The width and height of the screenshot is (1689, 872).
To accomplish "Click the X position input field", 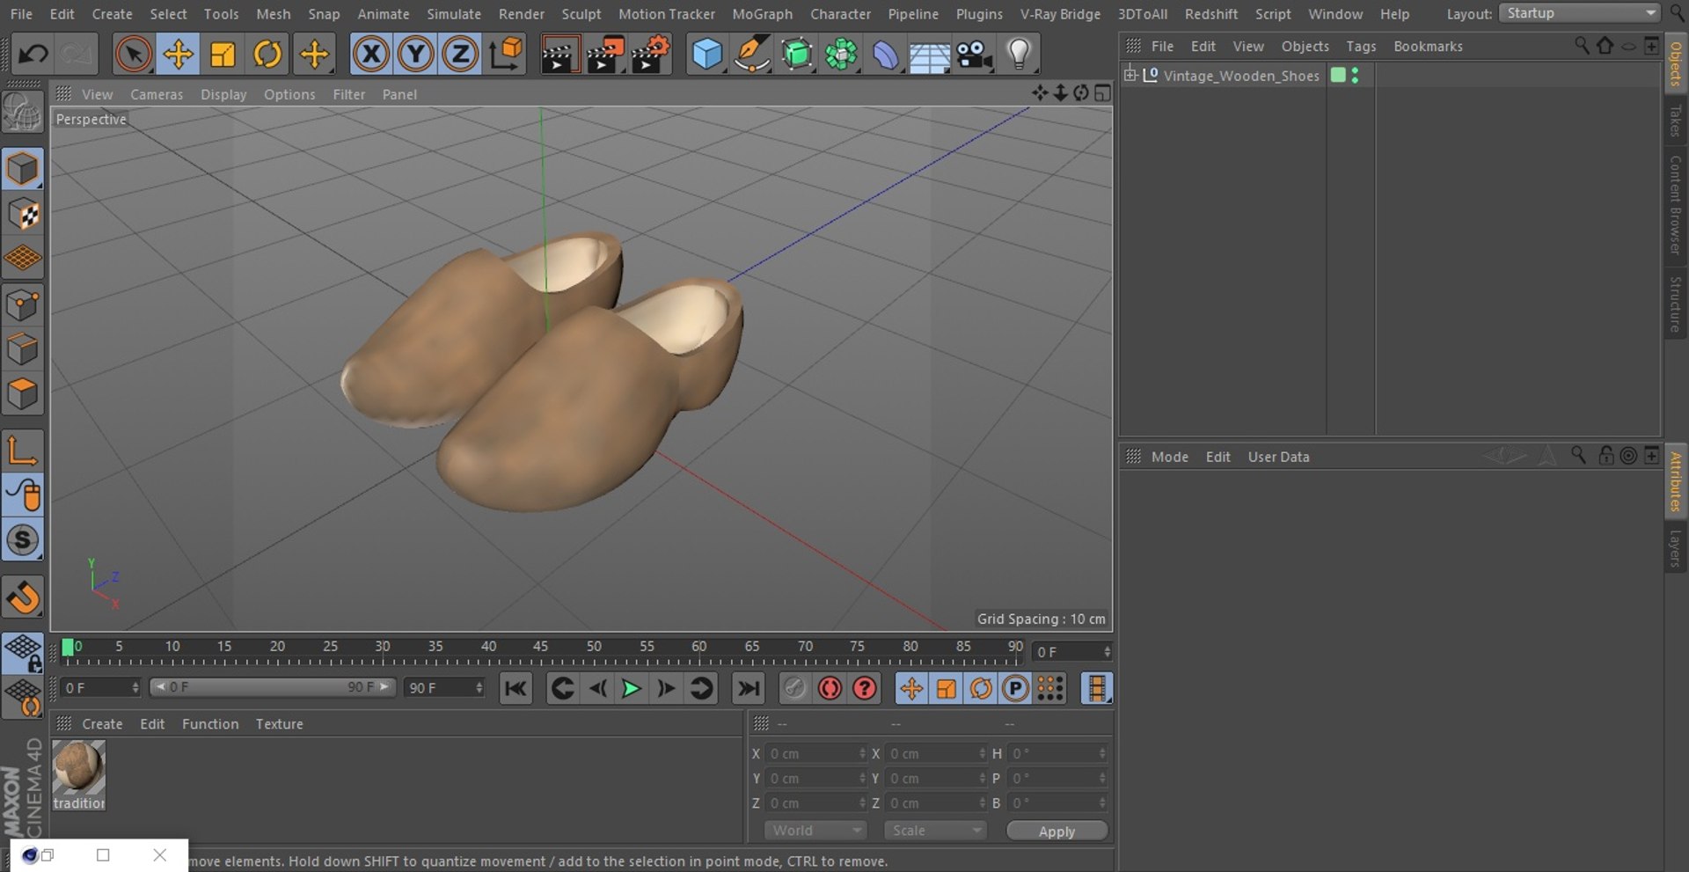I will coord(815,754).
